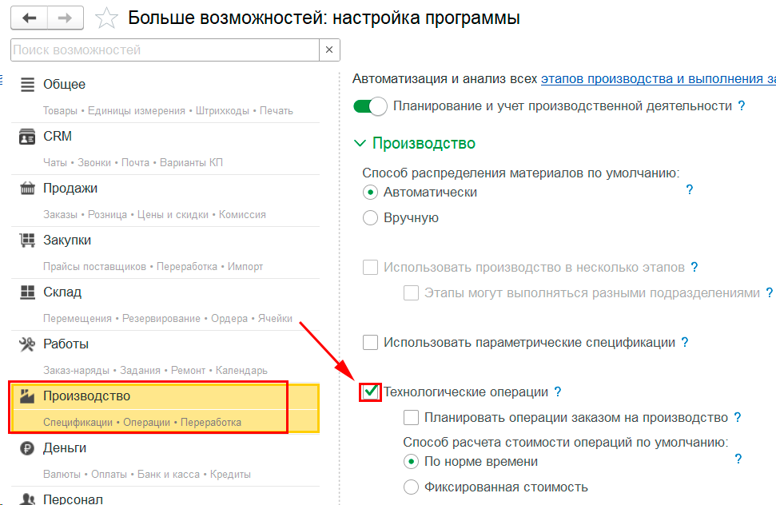Viewport: 776px width, 505px height.
Task: Open help for multi-stage production option
Action: [694, 267]
